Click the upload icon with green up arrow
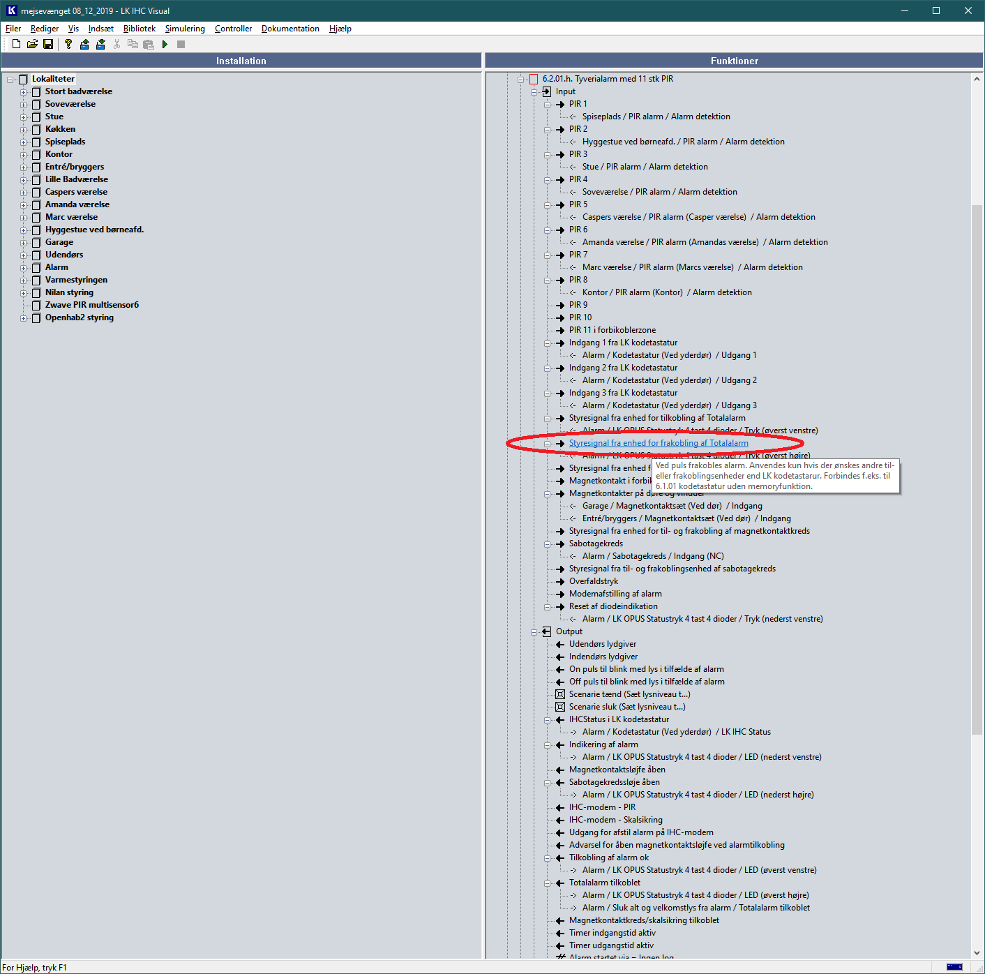This screenshot has width=985, height=974. pyautogui.click(x=84, y=44)
